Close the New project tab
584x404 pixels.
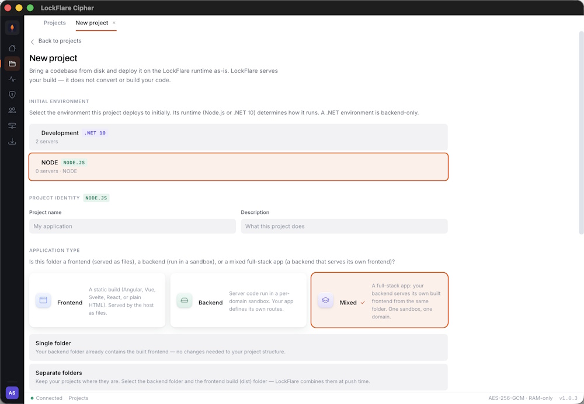pos(114,23)
